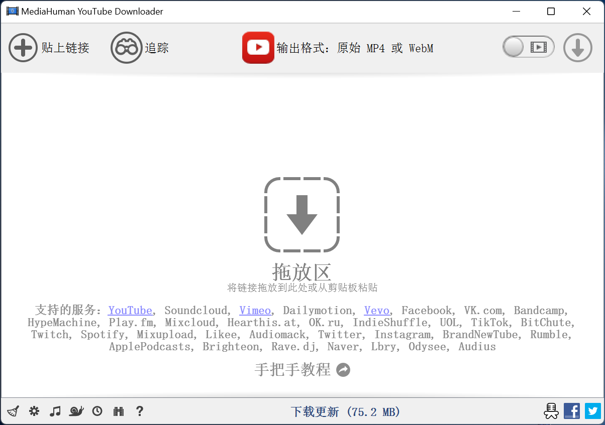
Task: Toggle the video mode switch on
Action: coord(528,47)
